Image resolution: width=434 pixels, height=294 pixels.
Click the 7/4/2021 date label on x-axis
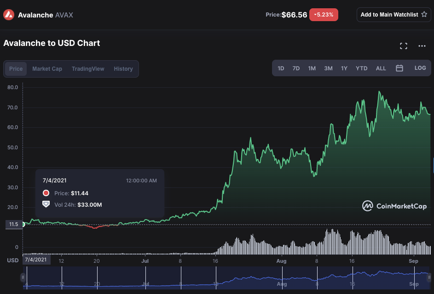pyautogui.click(x=36, y=260)
